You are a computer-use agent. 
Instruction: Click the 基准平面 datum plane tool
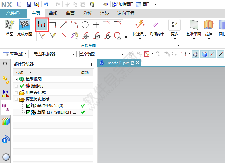point(194,28)
